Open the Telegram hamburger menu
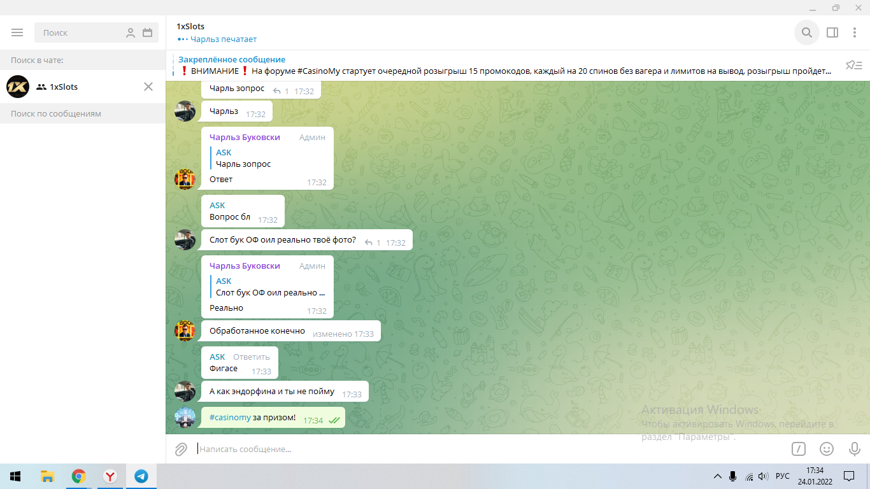The image size is (870, 489). pos(17,32)
